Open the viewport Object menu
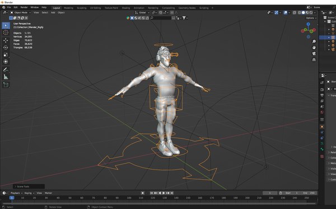The image size is (336, 209). 61,13
